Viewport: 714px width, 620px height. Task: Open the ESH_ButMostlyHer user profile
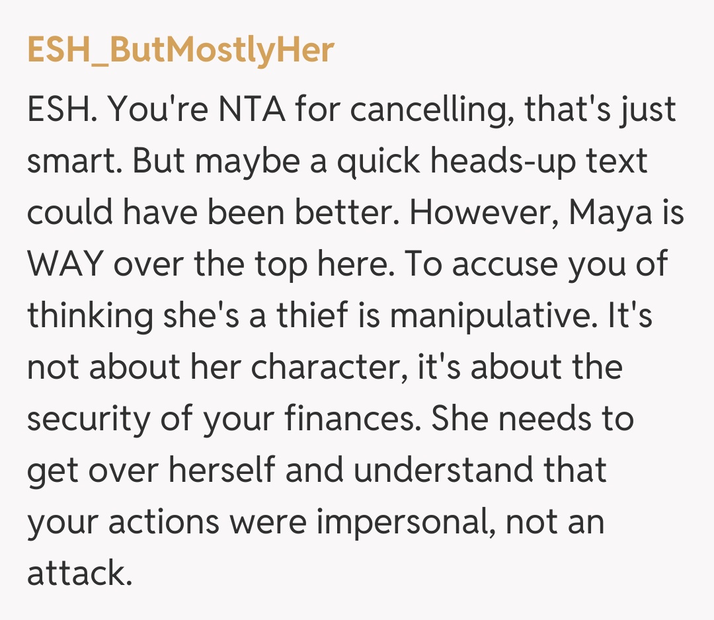click(x=180, y=50)
